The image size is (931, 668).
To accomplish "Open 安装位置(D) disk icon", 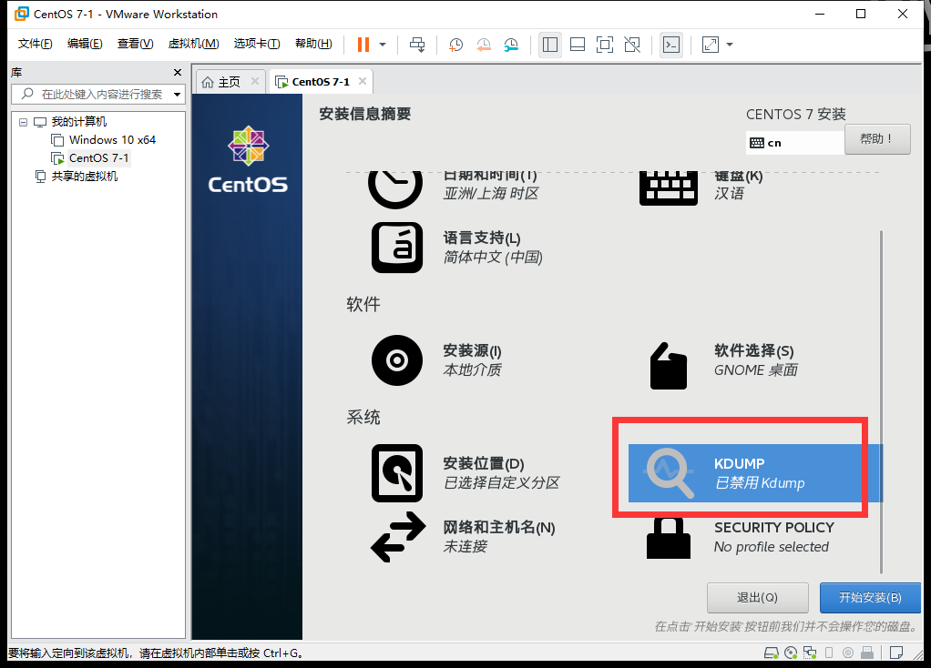I will pyautogui.click(x=396, y=473).
